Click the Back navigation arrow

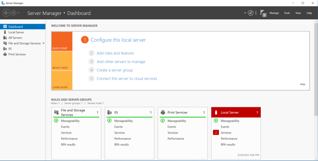(x=6, y=13)
